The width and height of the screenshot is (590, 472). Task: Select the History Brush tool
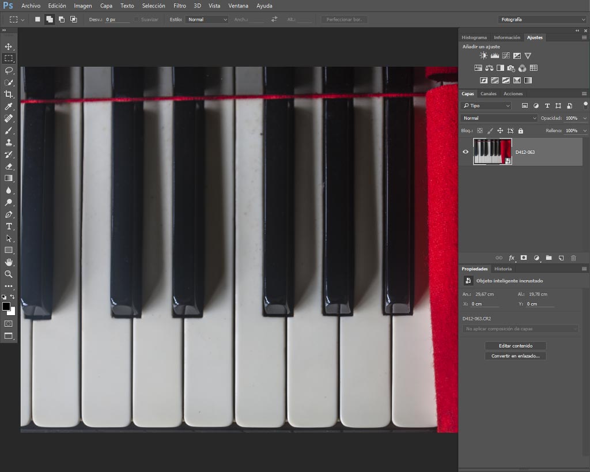(x=8, y=154)
